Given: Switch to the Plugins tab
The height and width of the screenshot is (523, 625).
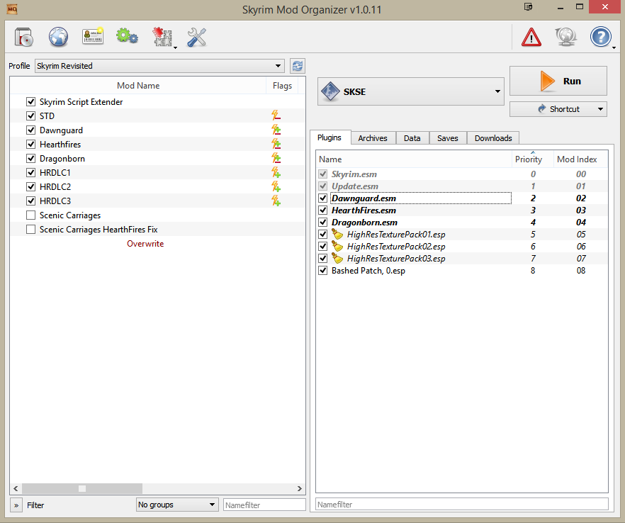Looking at the screenshot, I should [330, 137].
